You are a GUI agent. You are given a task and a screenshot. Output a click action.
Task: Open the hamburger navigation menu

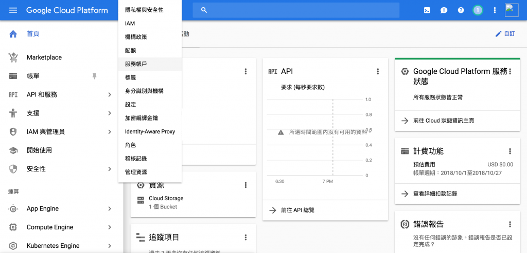13,10
